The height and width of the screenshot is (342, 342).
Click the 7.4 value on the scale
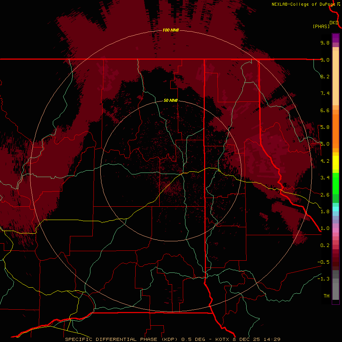pyautogui.click(x=325, y=93)
